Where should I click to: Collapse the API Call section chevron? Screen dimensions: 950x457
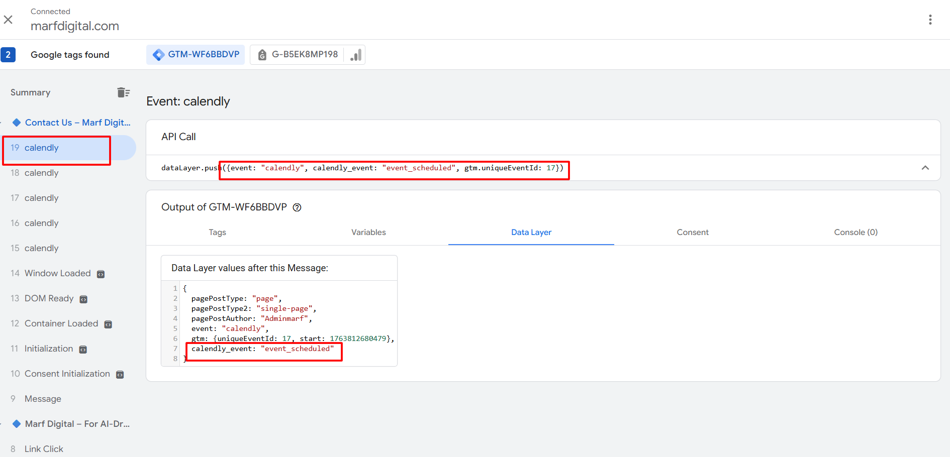tap(925, 168)
